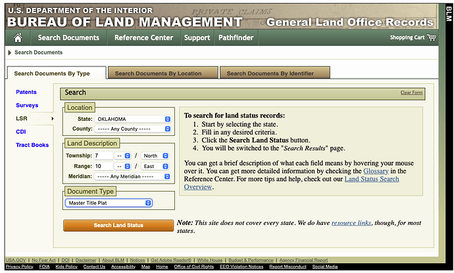Click the Township number input field

pos(103,156)
